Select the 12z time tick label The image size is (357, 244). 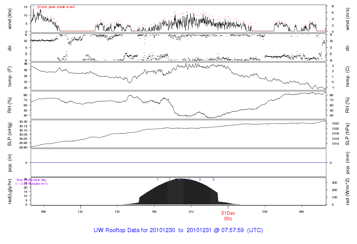[80, 211]
